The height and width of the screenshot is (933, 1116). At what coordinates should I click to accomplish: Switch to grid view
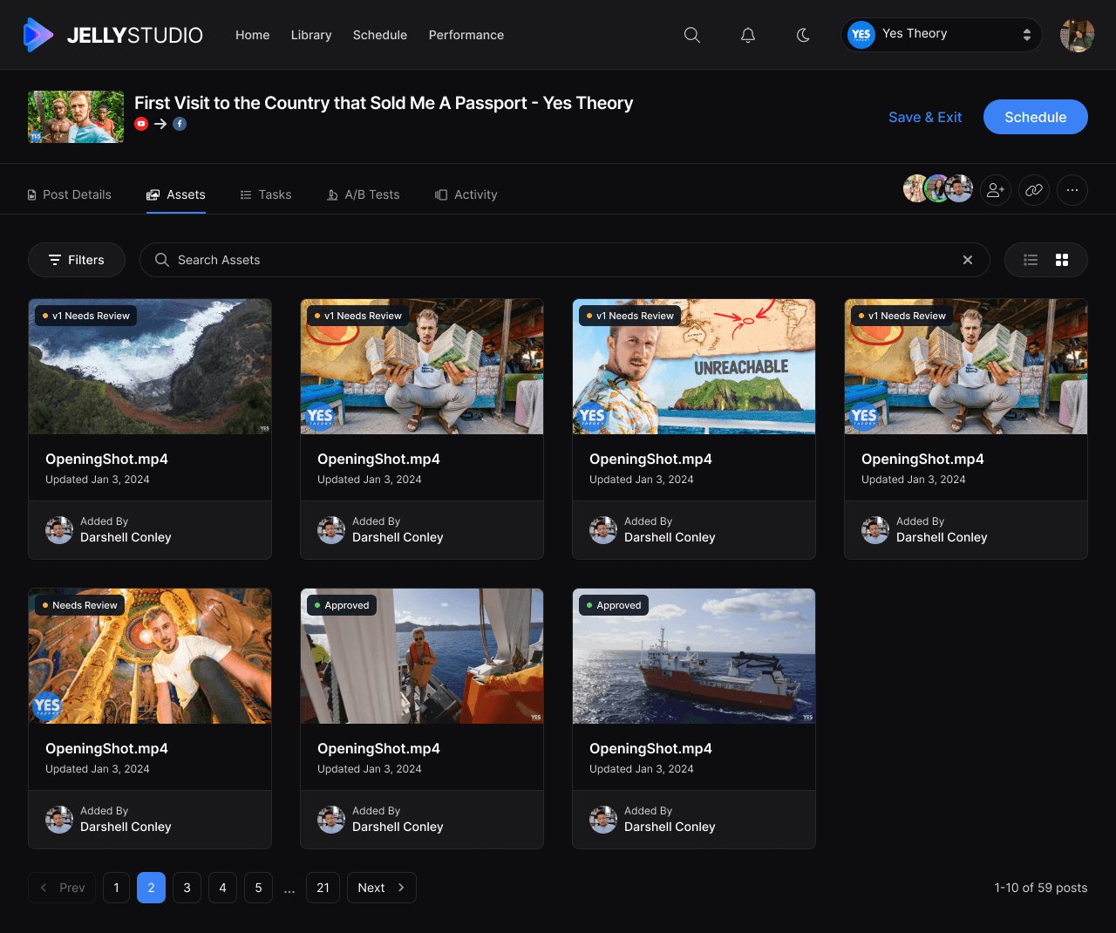[1062, 260]
